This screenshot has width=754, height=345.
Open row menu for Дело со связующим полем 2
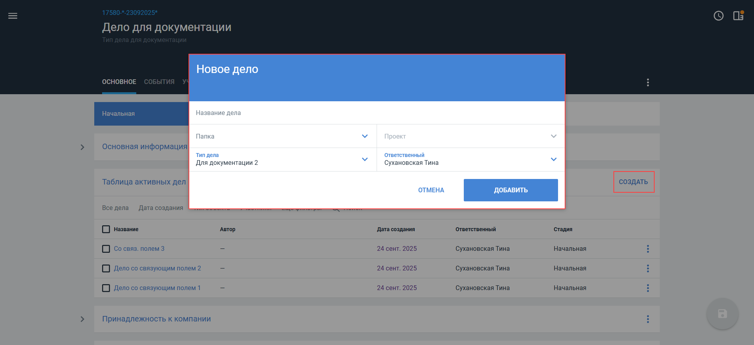tap(648, 268)
